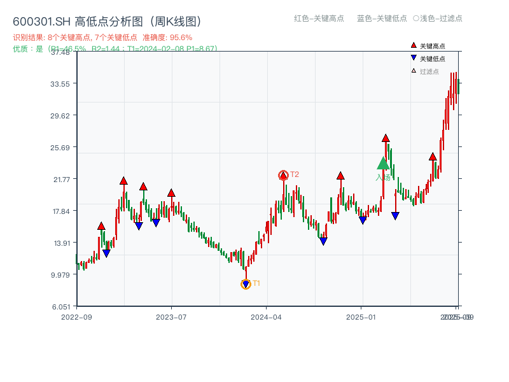
Task: Click the 红色-关键高点 header legend text
Action: (319, 18)
